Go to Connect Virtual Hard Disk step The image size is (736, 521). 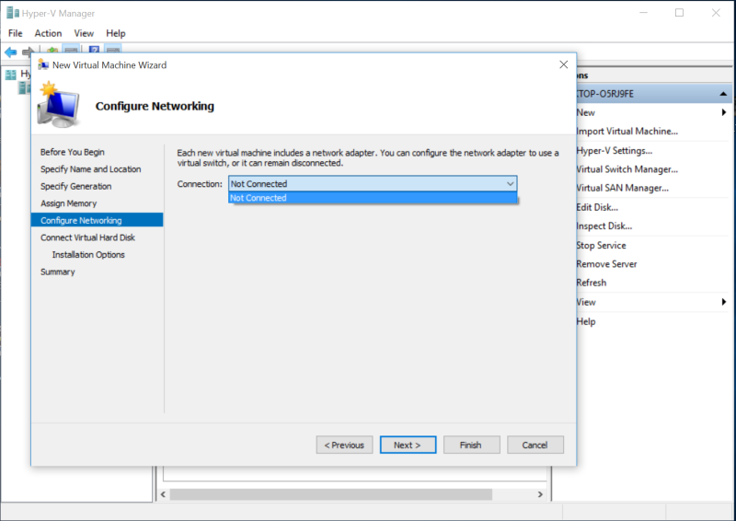pyautogui.click(x=87, y=237)
